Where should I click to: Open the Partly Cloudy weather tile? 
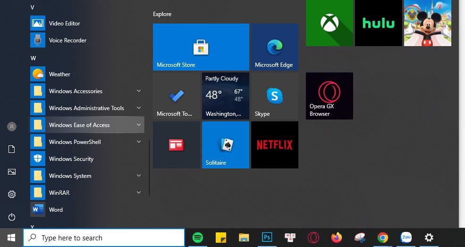[225, 96]
